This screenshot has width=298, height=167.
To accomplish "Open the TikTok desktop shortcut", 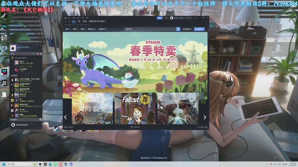I will [x=4, y=16].
